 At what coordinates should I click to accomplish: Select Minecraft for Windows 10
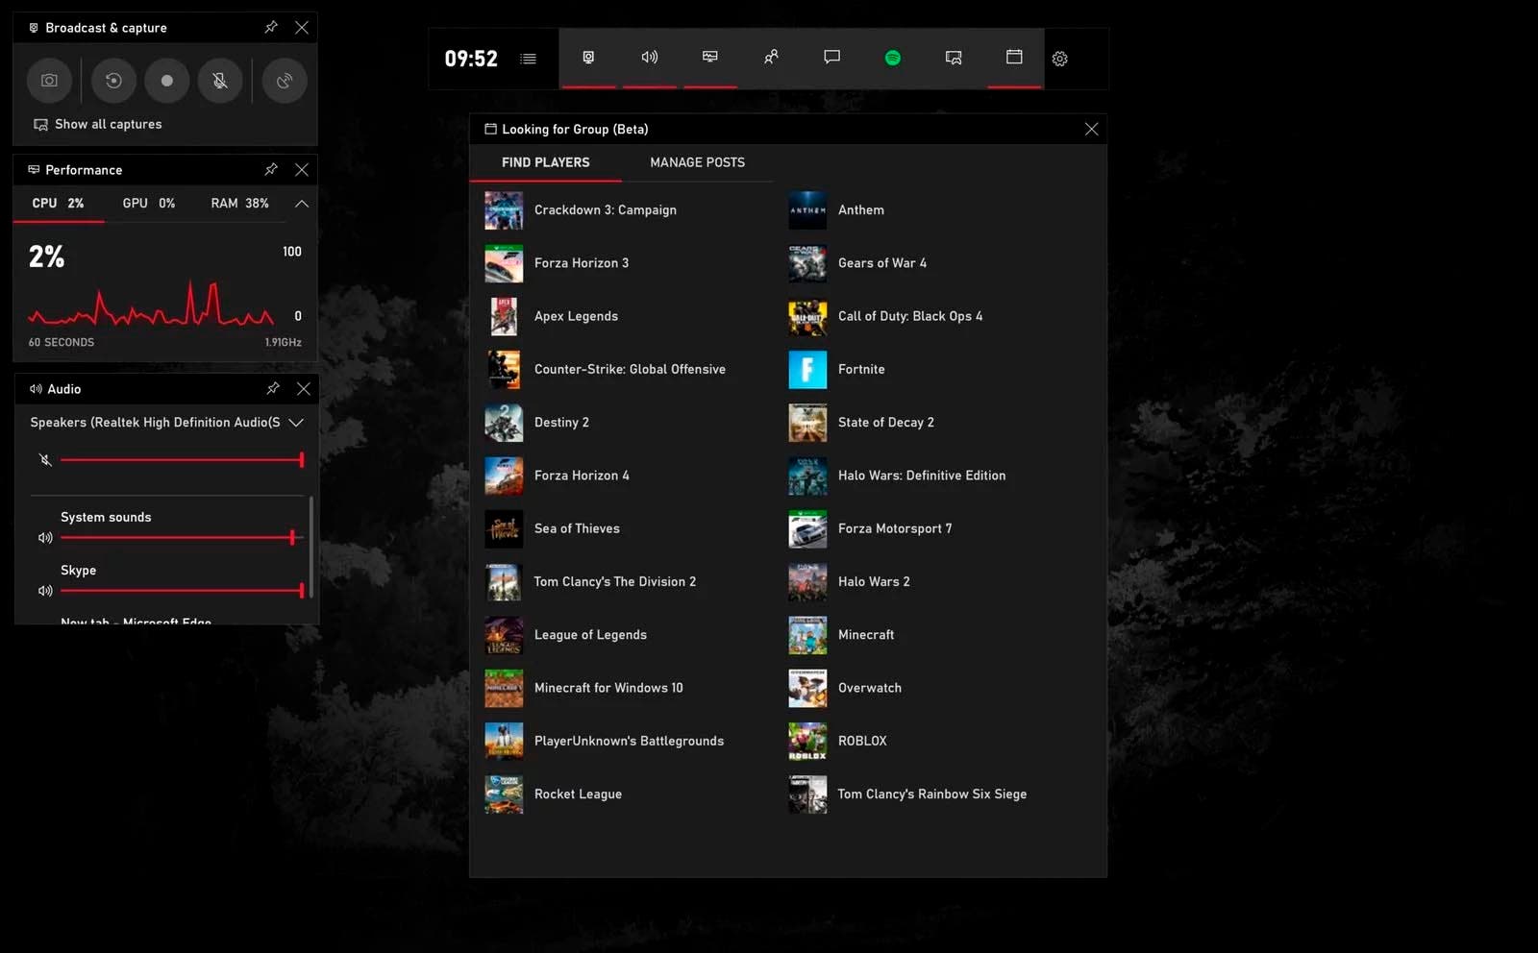[608, 688]
